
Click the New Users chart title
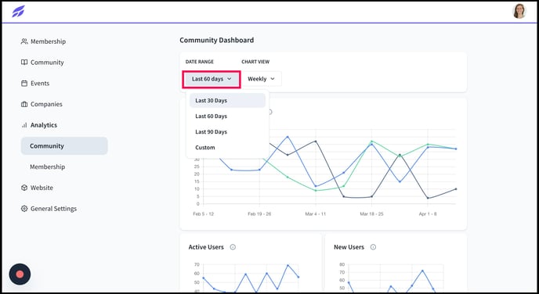click(349, 247)
